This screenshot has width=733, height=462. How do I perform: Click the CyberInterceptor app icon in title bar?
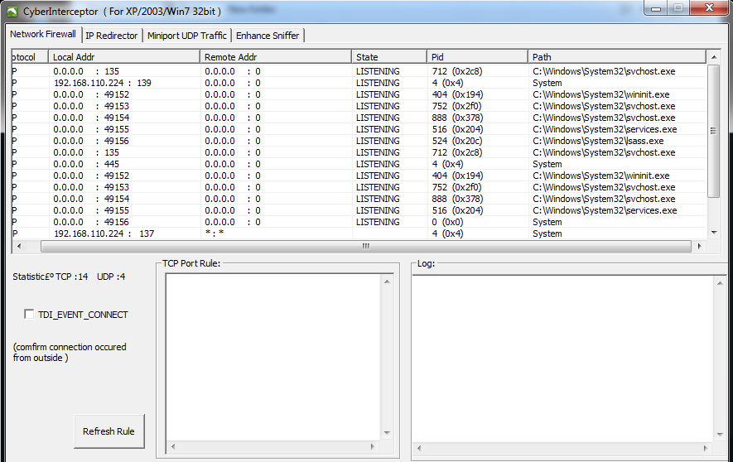tap(12, 12)
